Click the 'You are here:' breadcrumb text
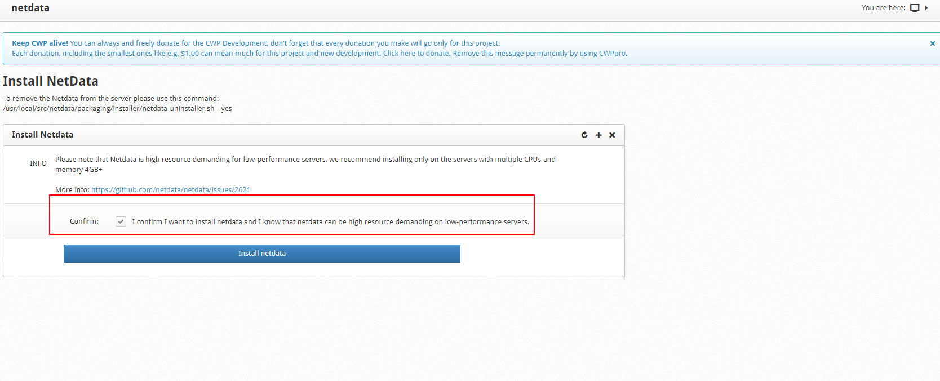 tap(883, 8)
